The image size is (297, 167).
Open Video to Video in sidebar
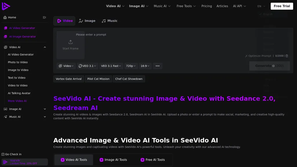click(18, 86)
